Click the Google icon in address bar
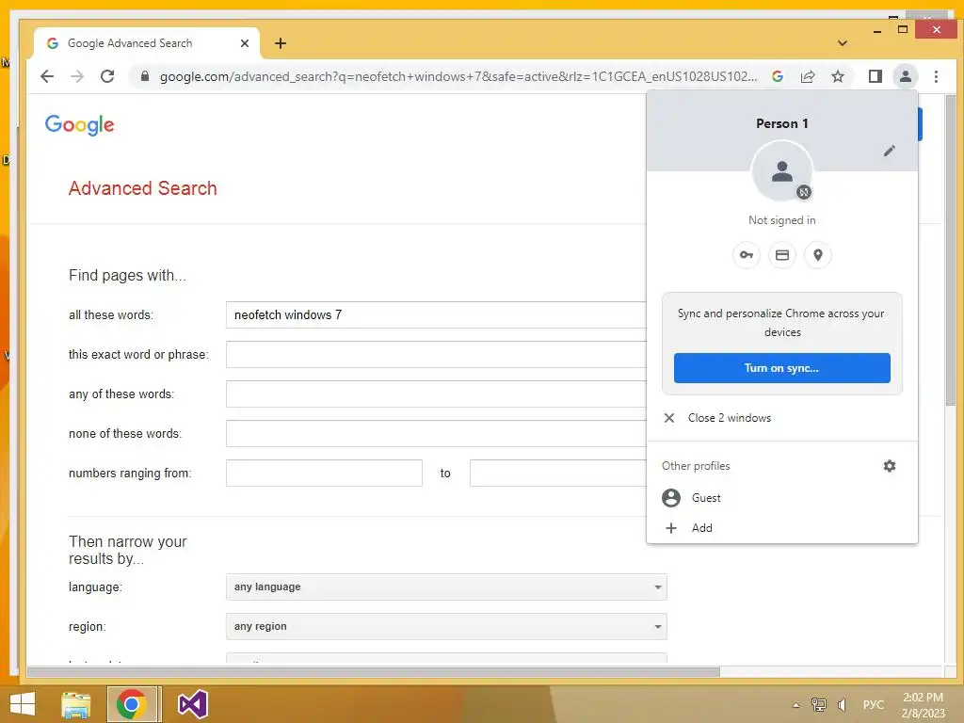The image size is (964, 723). coord(778,76)
